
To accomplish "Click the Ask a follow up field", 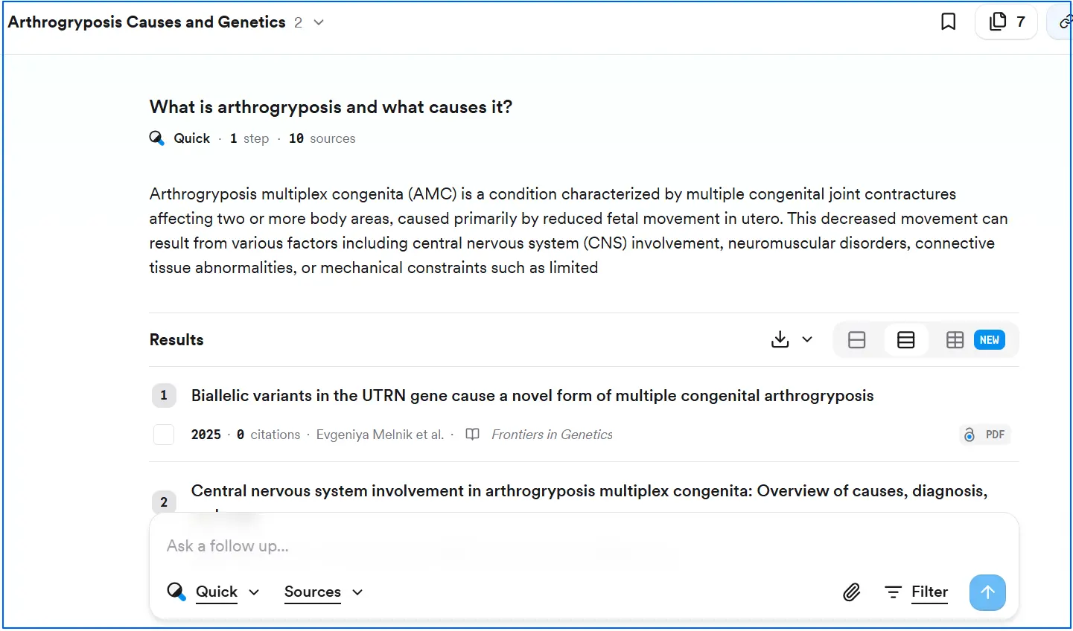I will (584, 546).
